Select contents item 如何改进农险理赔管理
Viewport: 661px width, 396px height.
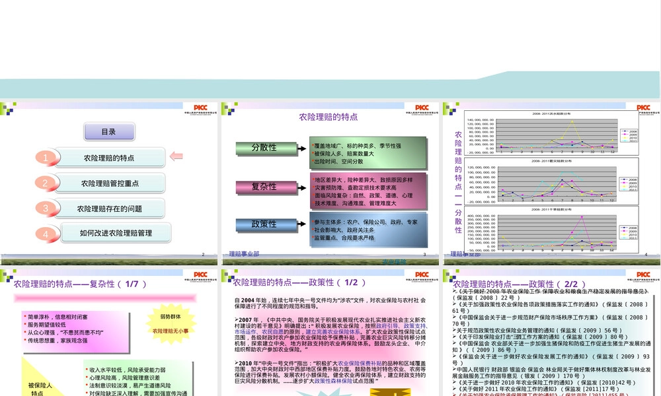[116, 233]
